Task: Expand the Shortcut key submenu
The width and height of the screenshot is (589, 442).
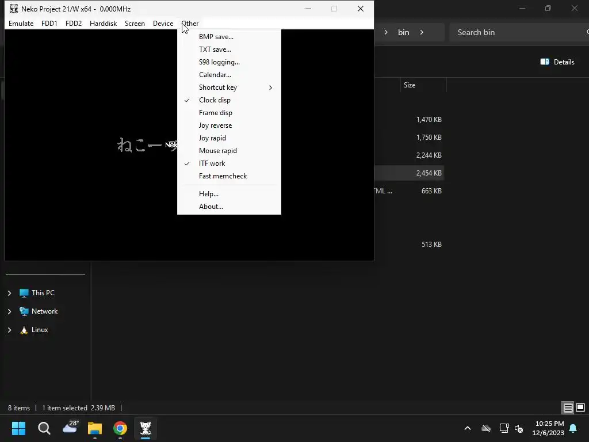Action: click(229, 87)
